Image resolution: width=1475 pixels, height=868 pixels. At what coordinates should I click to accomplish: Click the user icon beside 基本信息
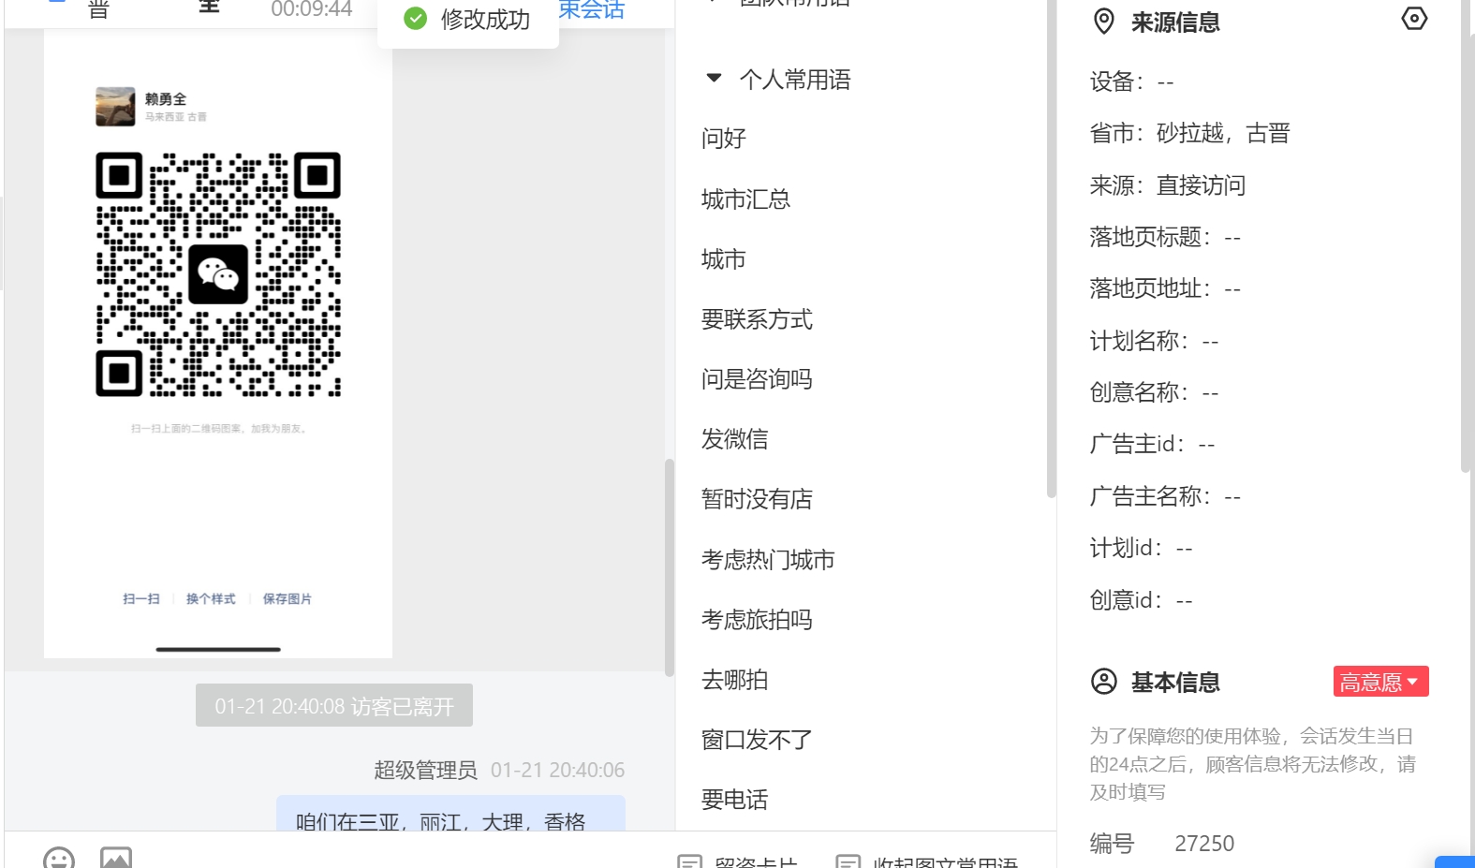pos(1104,682)
